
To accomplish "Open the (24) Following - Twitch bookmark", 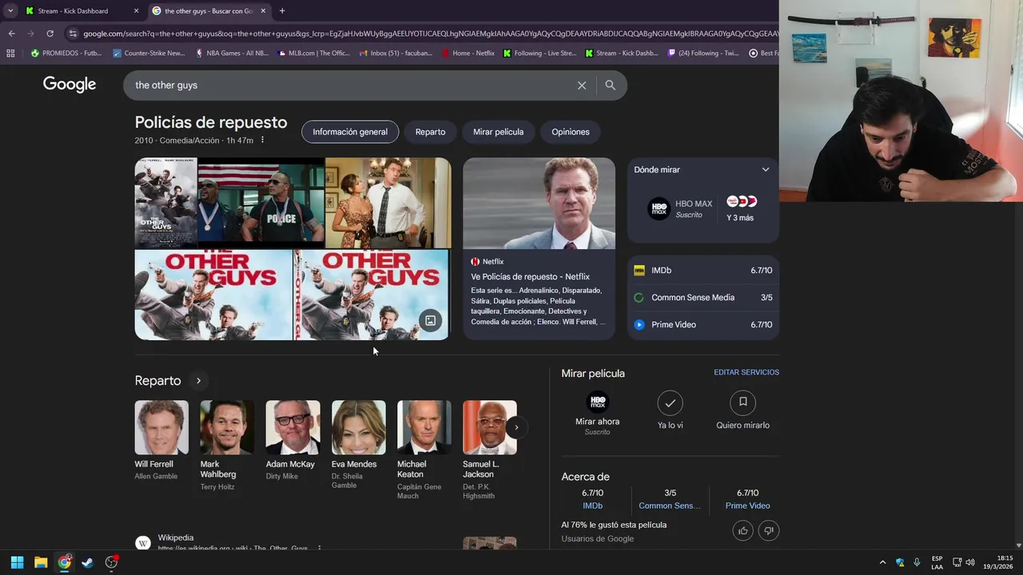I will [704, 54].
